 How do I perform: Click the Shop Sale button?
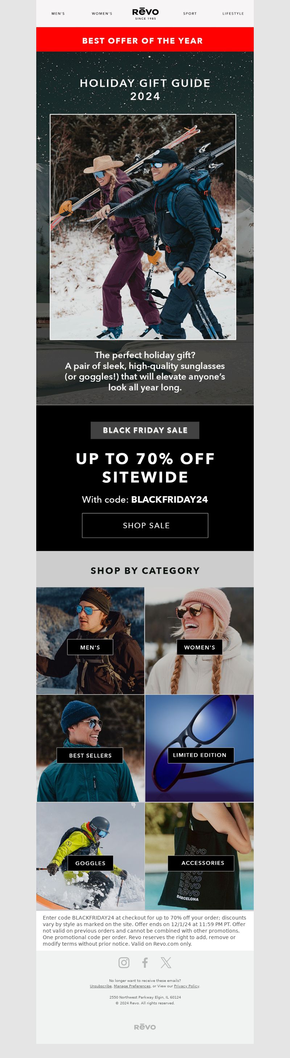145,525
